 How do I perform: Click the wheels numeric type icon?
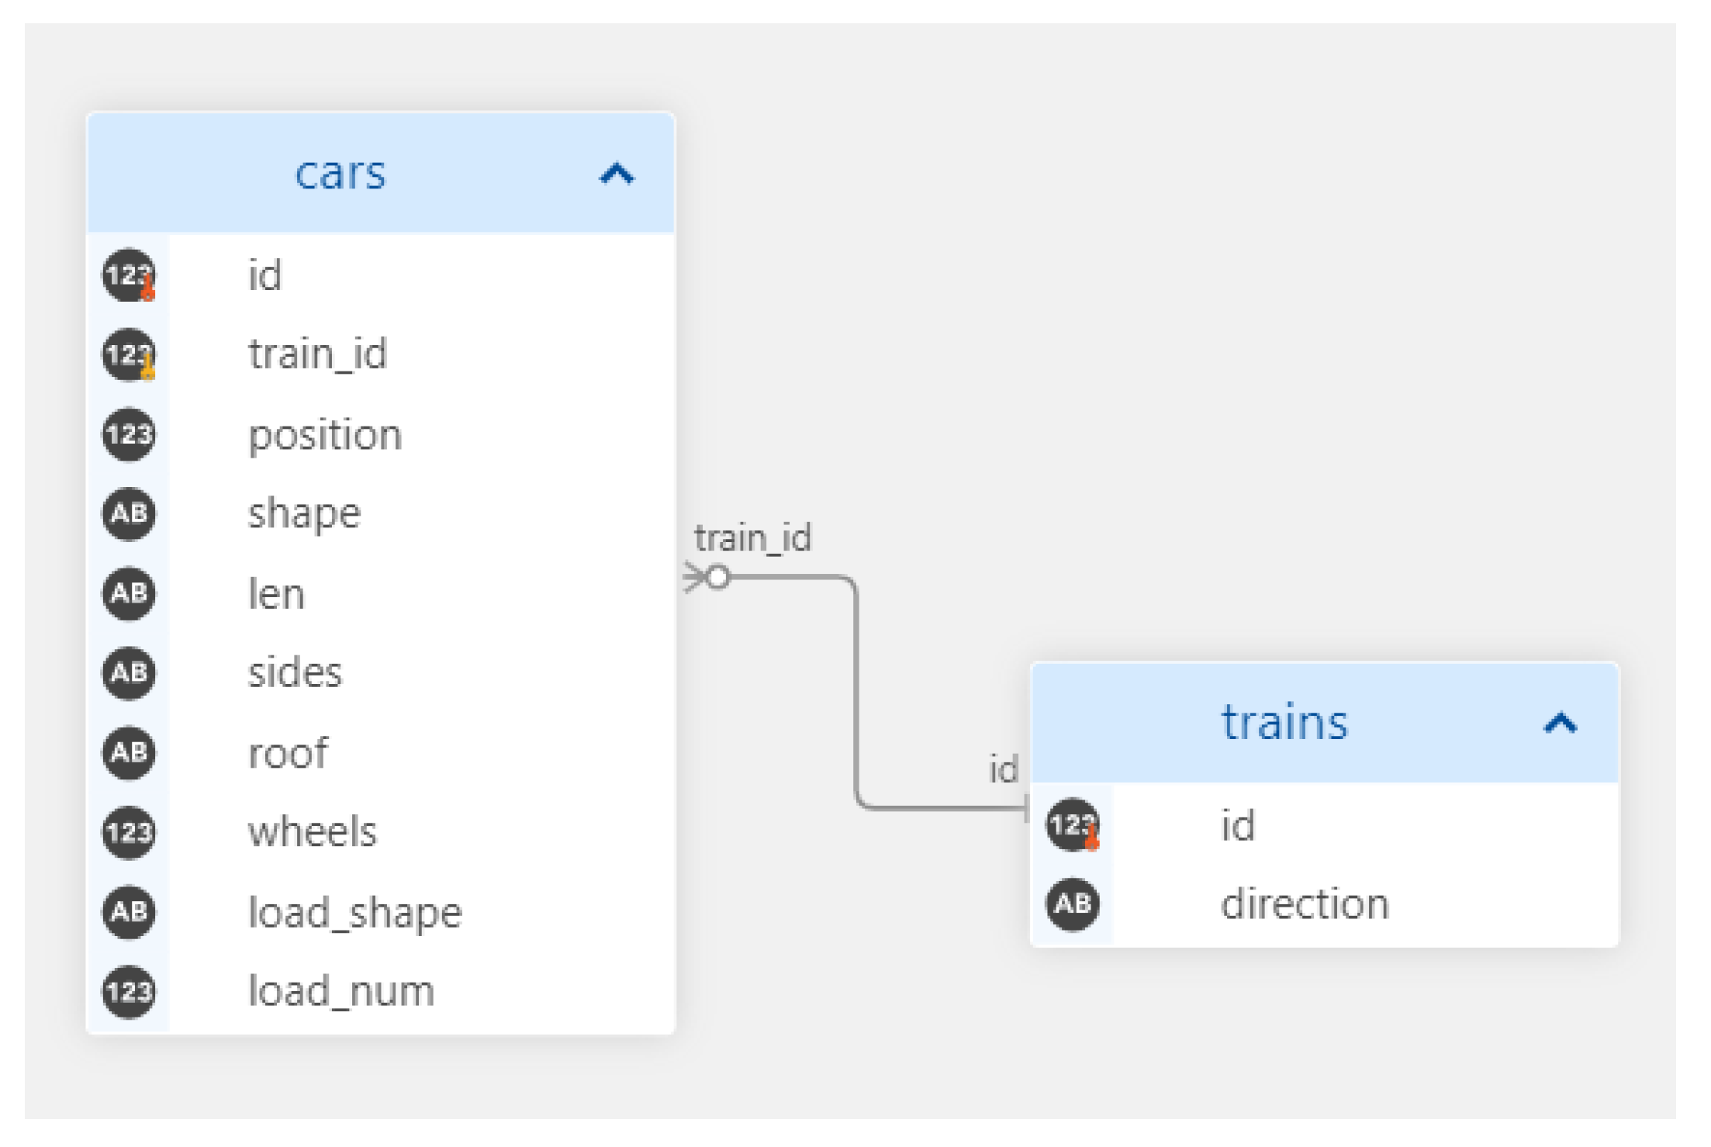[x=129, y=832]
